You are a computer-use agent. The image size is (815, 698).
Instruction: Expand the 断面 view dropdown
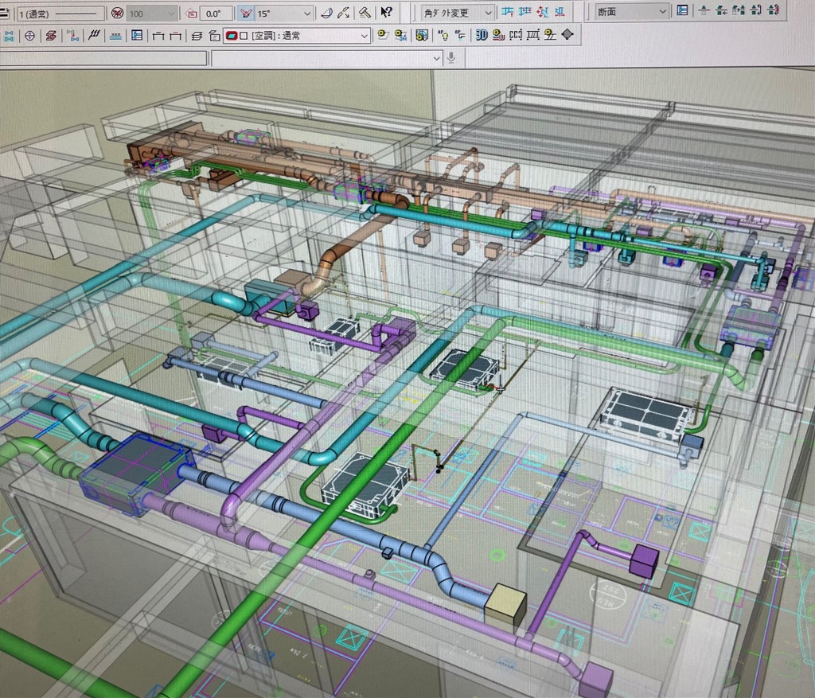pyautogui.click(x=662, y=11)
